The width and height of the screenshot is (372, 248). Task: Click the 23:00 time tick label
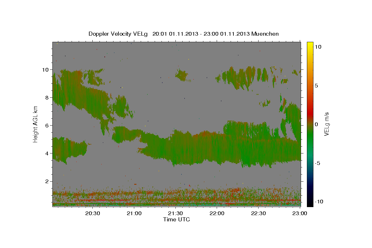[300, 213]
